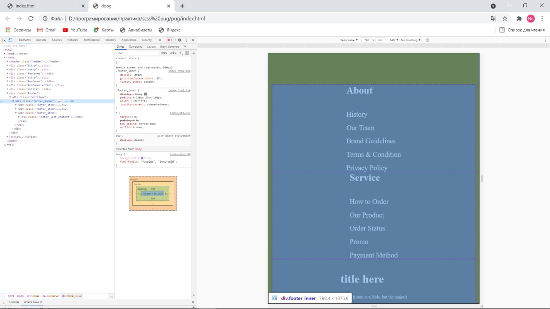Open a new browser tab
The height and width of the screenshot is (309, 550).
pos(182,6)
